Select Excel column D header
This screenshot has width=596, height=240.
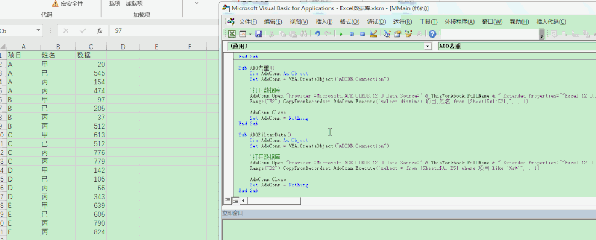pyautogui.click(x=123, y=47)
